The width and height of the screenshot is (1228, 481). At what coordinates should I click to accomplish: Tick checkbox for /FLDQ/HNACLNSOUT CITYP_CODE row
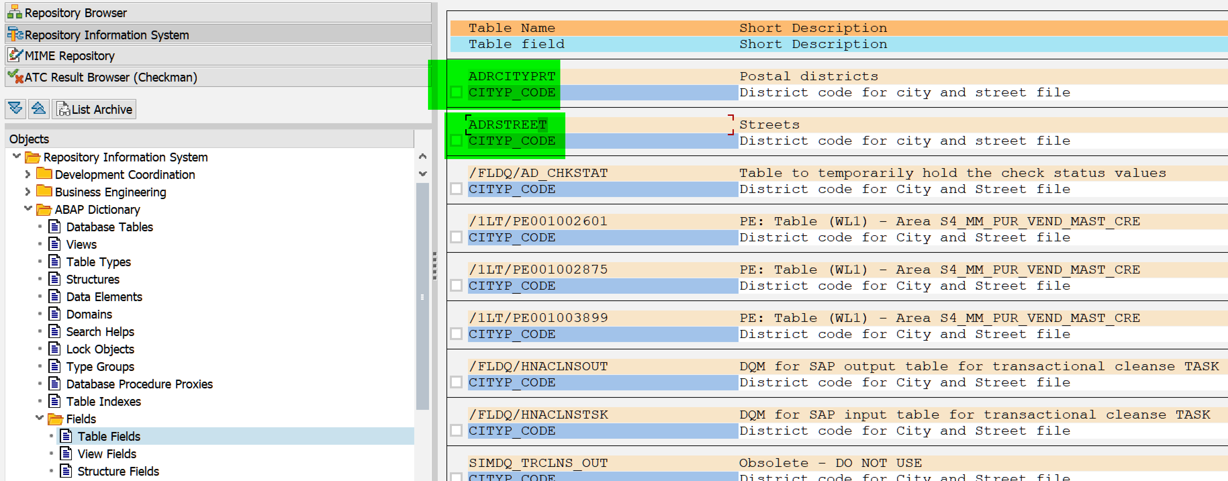point(456,382)
